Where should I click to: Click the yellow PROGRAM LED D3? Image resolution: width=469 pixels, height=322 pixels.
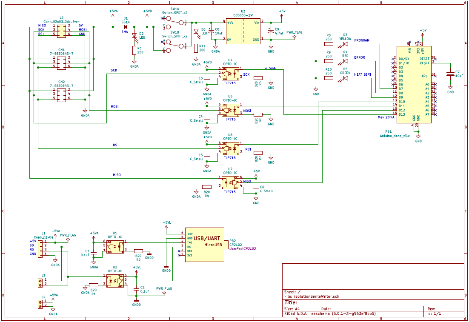pos(346,44)
